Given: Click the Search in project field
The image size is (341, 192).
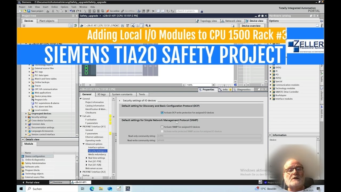Looking at the screenshot, I should tap(187, 11).
